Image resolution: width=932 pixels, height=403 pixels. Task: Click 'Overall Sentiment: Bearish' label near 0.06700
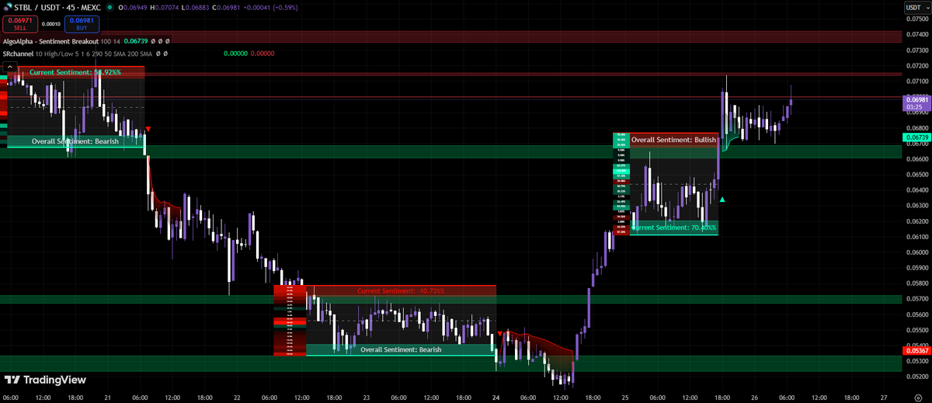[x=75, y=141]
